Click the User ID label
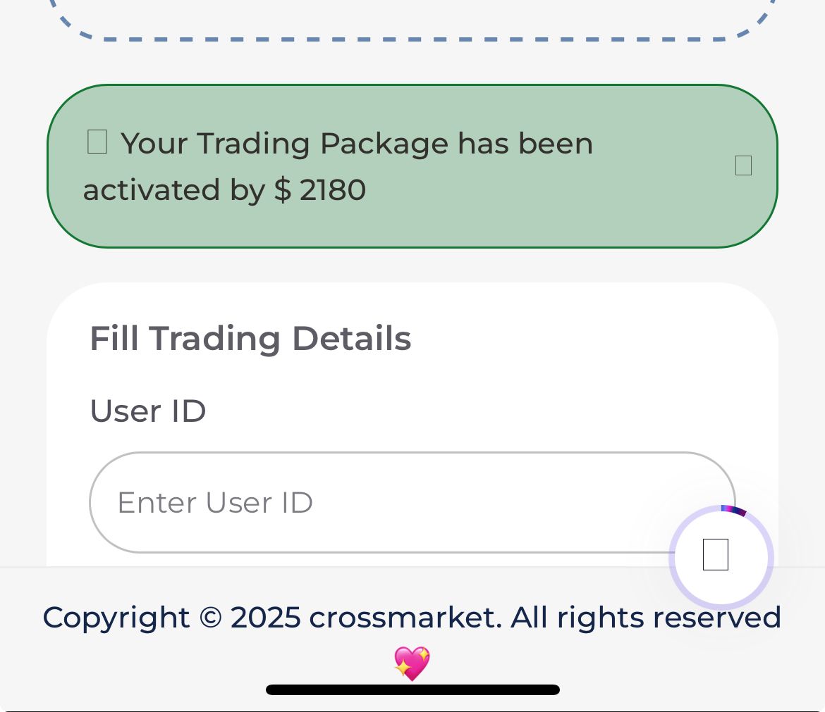825x712 pixels. tap(148, 411)
